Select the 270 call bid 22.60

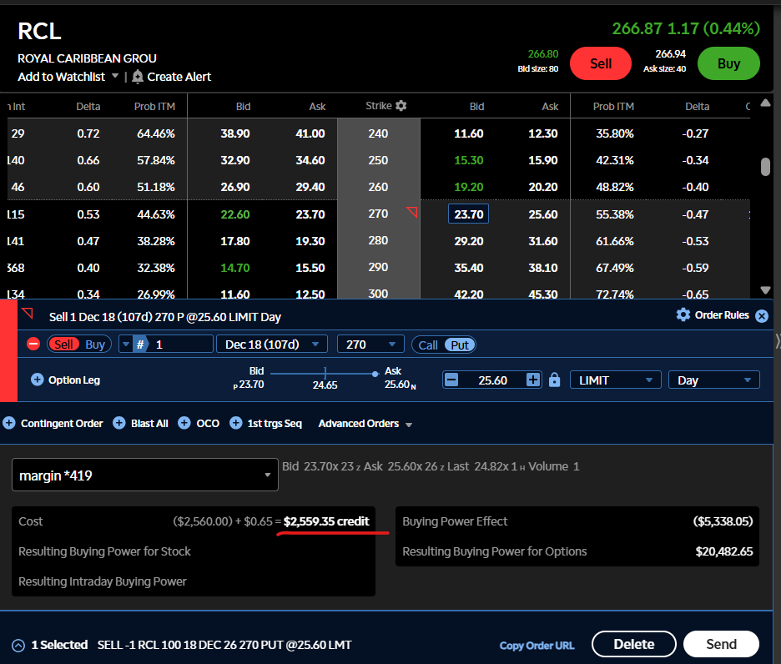coord(235,214)
